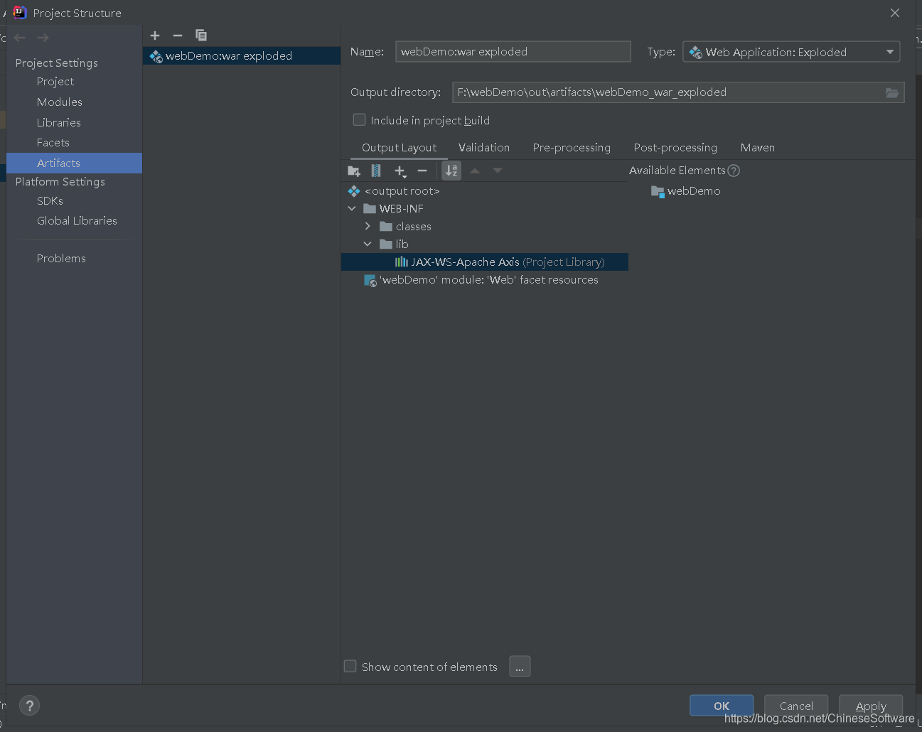Click the webDemo module icon under Available Elements

point(658,191)
